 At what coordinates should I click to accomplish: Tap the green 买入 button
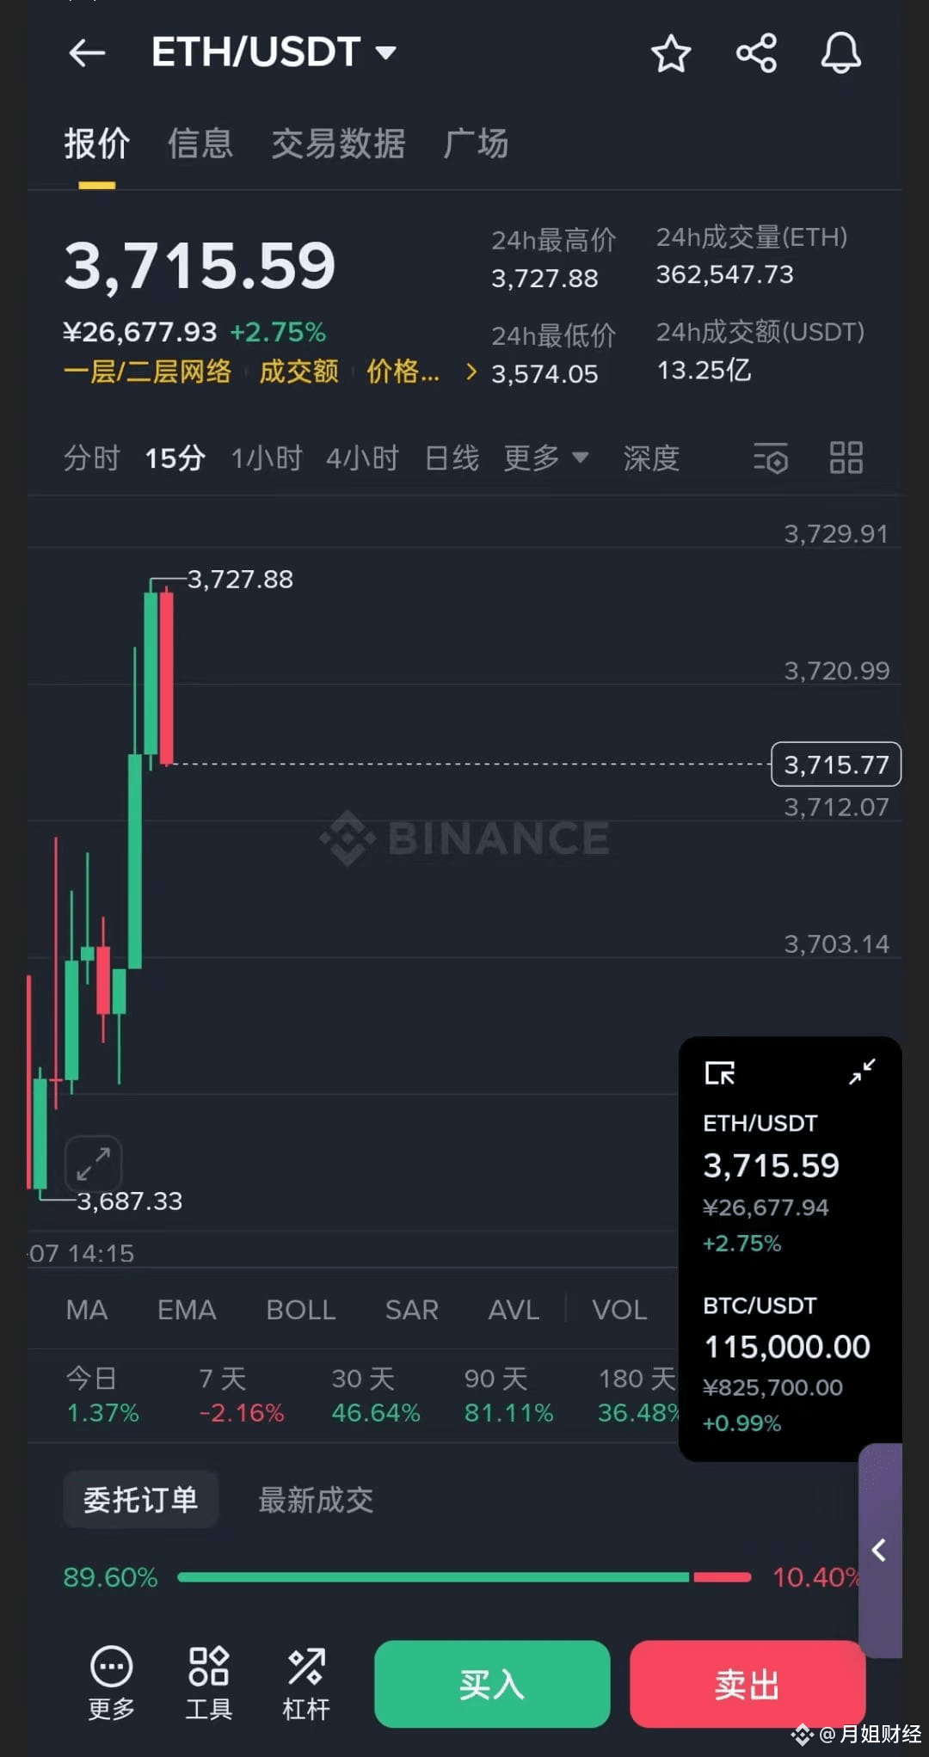tap(492, 1684)
